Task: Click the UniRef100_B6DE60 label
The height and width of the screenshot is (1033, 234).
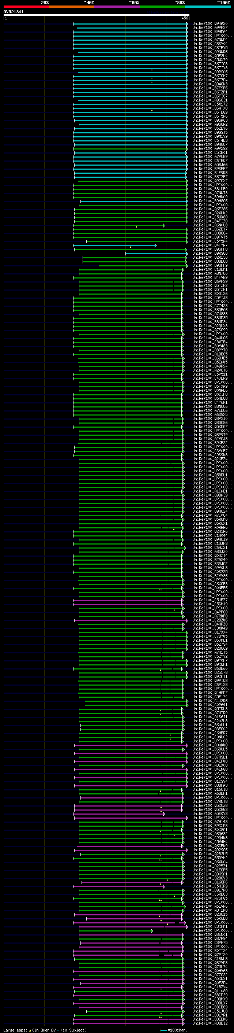Action: click(x=210, y=668)
